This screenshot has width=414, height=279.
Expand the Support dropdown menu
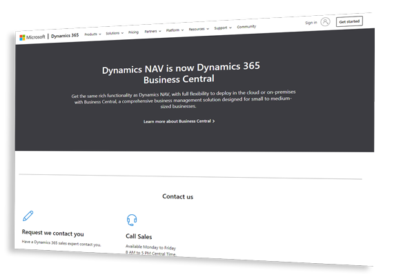pyautogui.click(x=222, y=28)
